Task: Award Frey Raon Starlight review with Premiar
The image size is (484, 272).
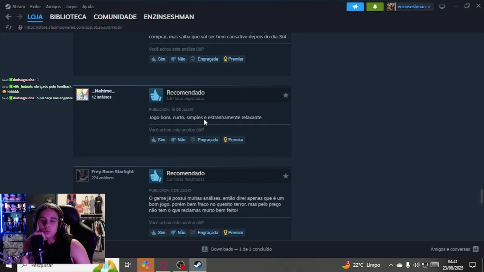Action: click(233, 233)
